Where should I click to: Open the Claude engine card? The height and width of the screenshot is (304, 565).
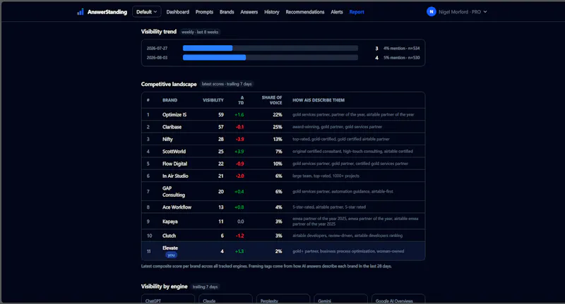pos(225,299)
